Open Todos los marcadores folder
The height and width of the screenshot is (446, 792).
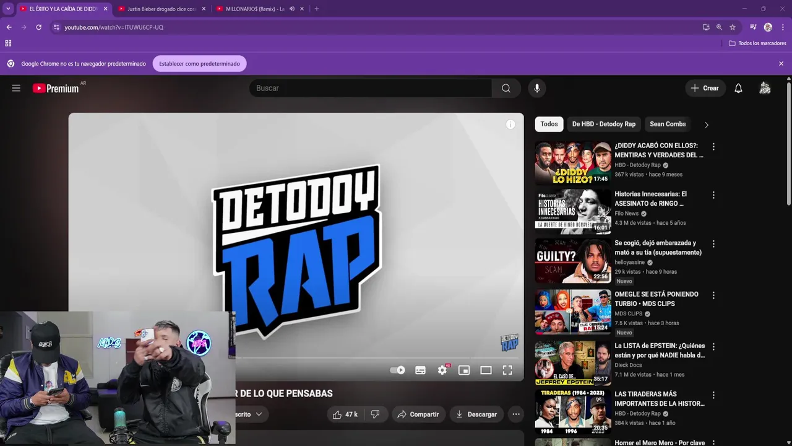[x=757, y=43]
